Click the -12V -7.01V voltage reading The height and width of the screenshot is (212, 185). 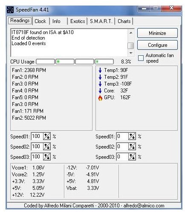tap(83, 168)
